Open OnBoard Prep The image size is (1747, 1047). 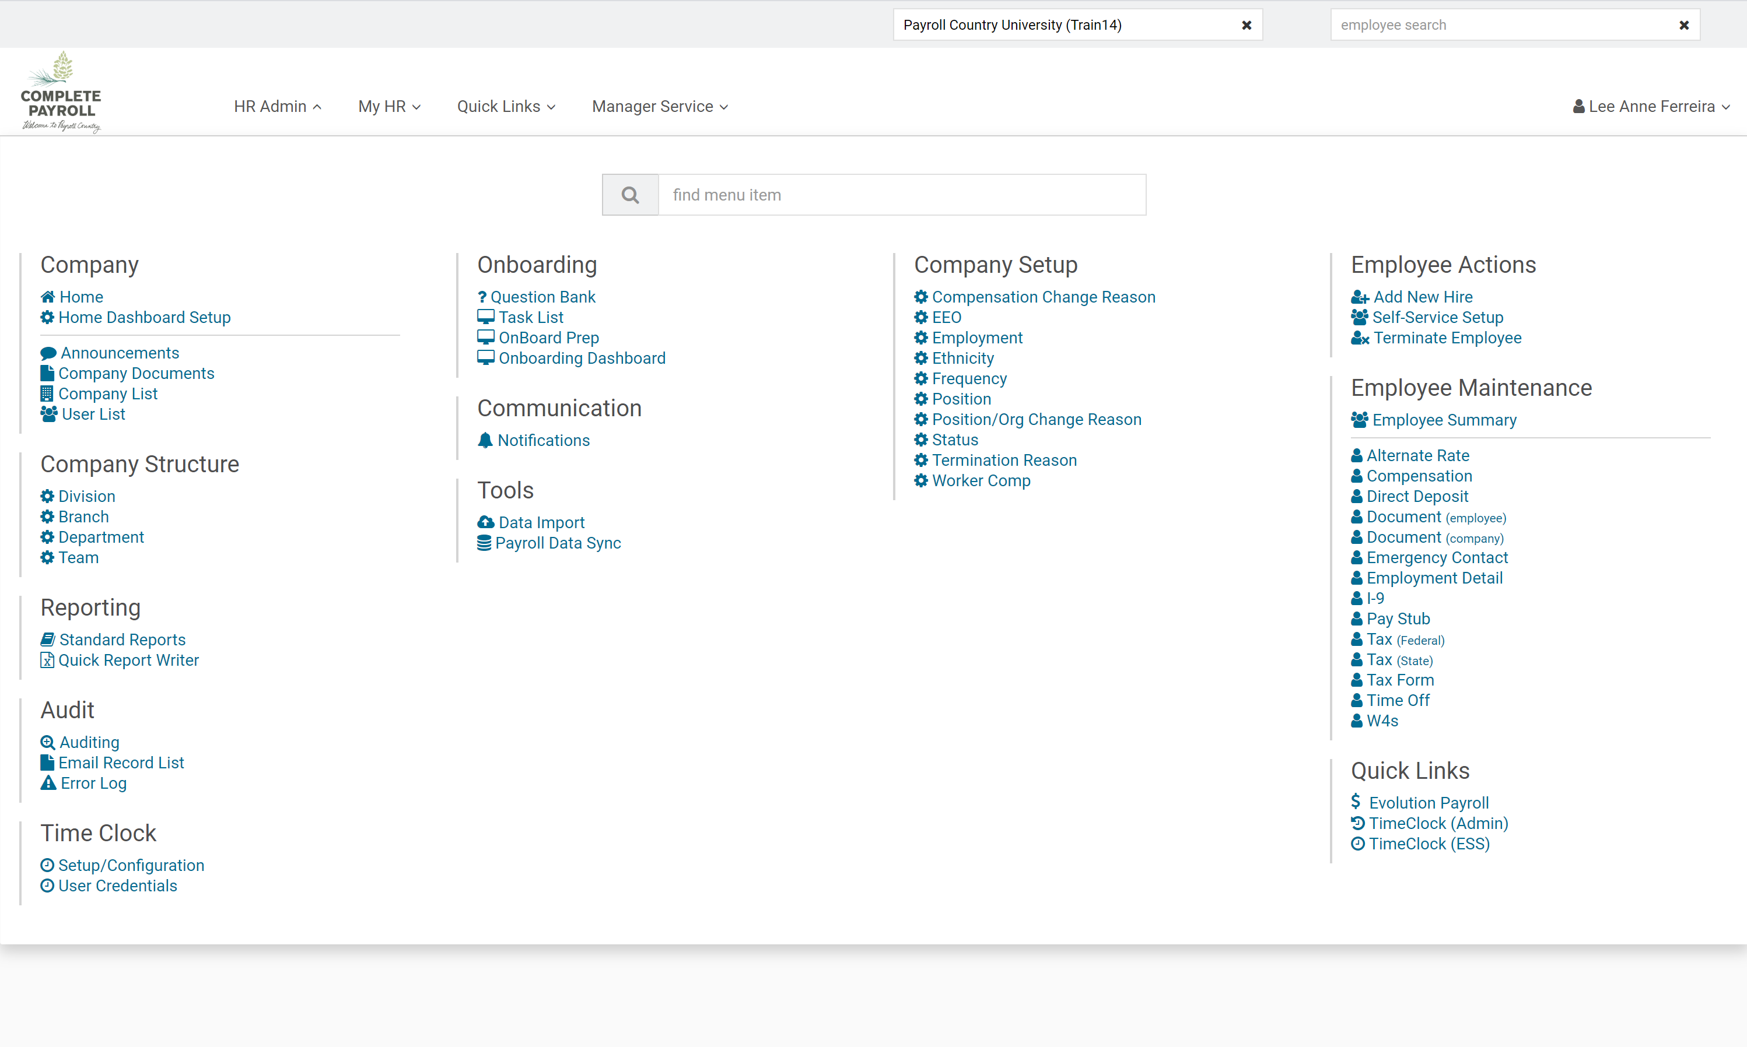(x=549, y=338)
